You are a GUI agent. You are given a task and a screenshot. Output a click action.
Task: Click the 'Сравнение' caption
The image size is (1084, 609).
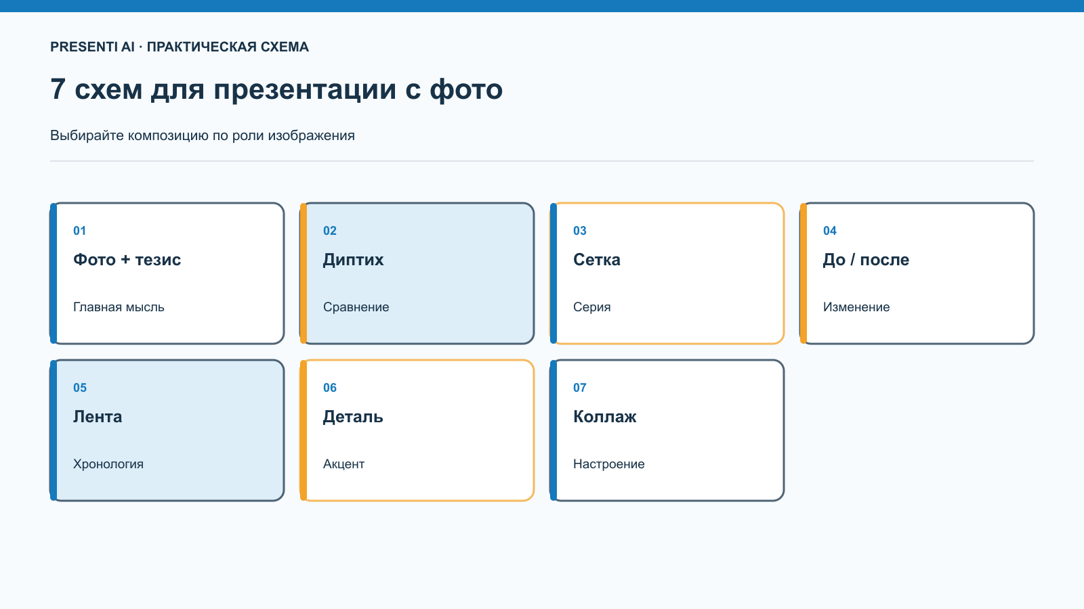(356, 307)
